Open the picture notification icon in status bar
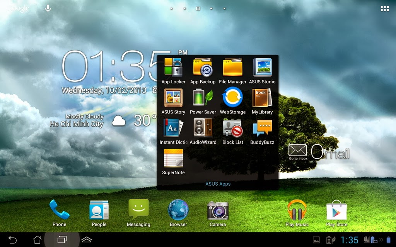 (316, 240)
